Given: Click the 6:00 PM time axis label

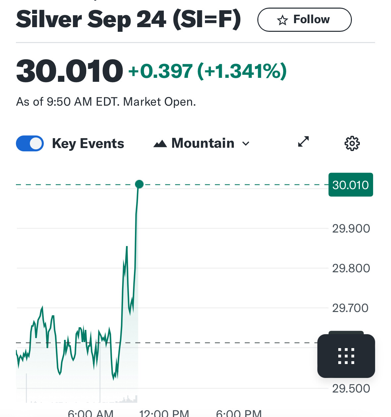Looking at the screenshot, I should point(239,413).
